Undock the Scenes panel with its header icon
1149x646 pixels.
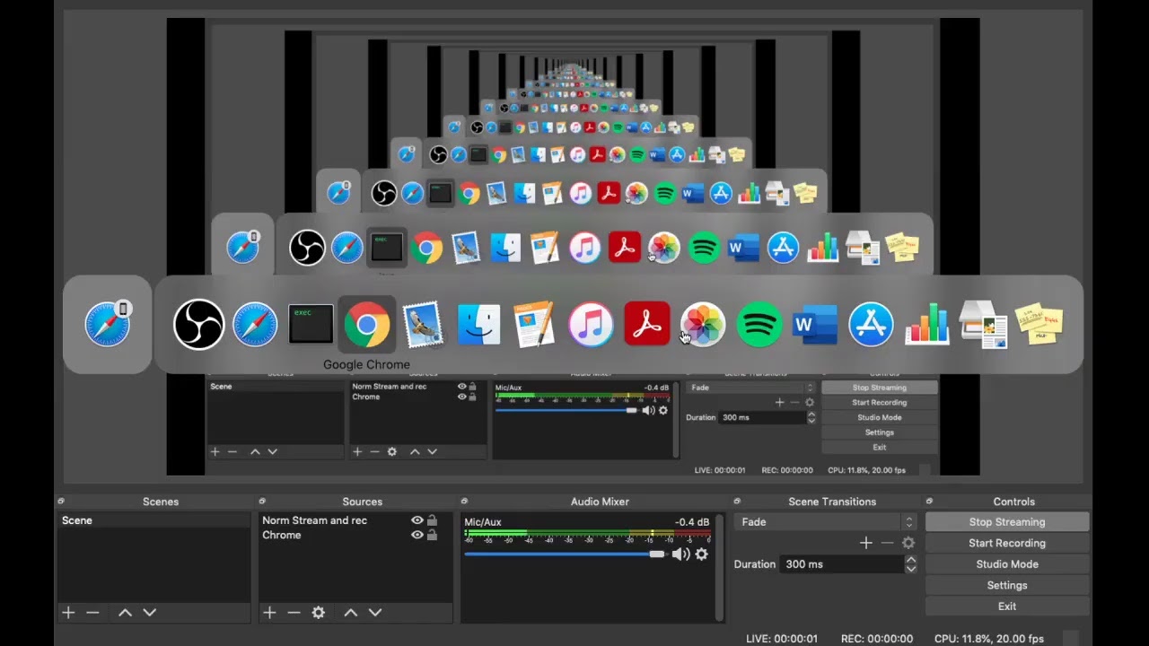click(x=61, y=502)
